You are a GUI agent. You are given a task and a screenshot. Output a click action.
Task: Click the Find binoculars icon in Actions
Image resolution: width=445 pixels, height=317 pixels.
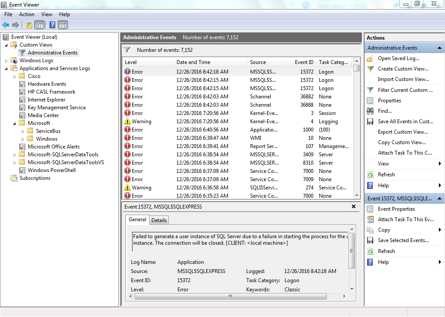(x=370, y=111)
